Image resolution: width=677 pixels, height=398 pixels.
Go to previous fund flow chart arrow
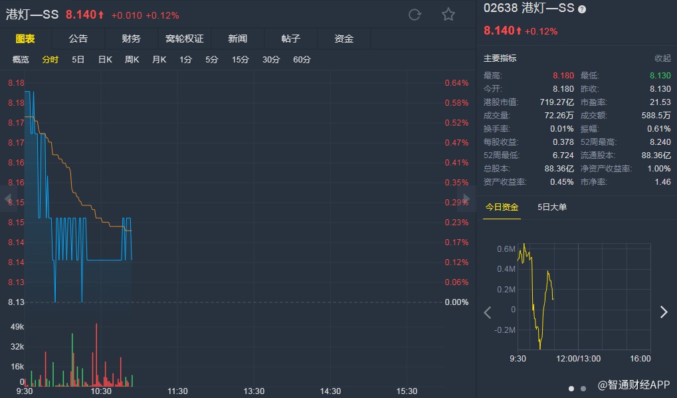[488, 312]
